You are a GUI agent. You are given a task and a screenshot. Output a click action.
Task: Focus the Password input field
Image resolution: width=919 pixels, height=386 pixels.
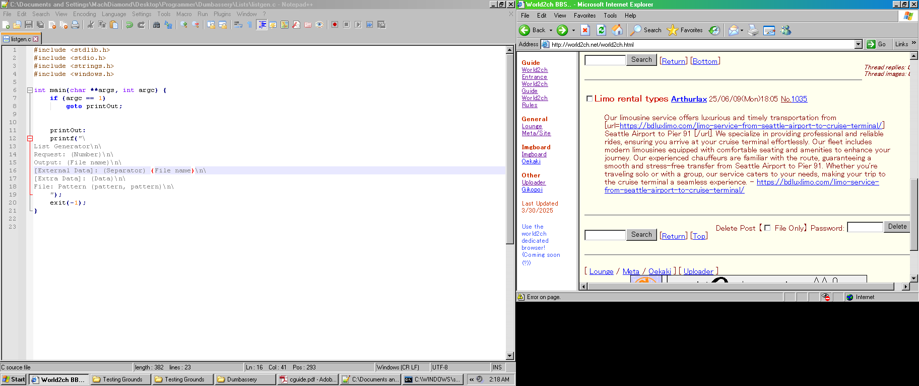[865, 227]
